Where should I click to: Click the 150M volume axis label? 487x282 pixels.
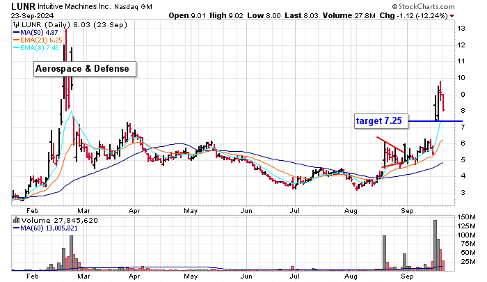466,217
